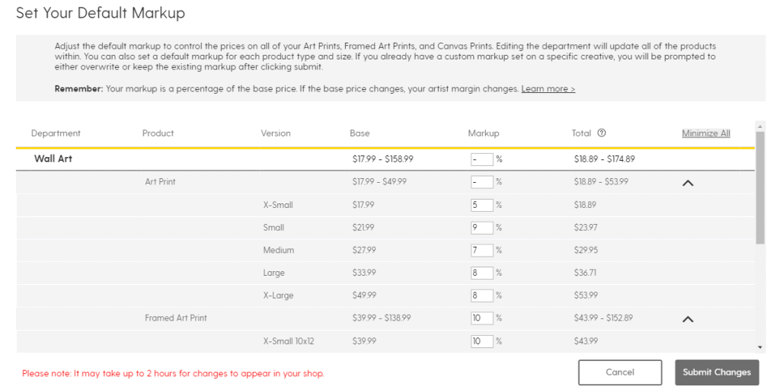Collapse the Art Print section chevron

(688, 183)
